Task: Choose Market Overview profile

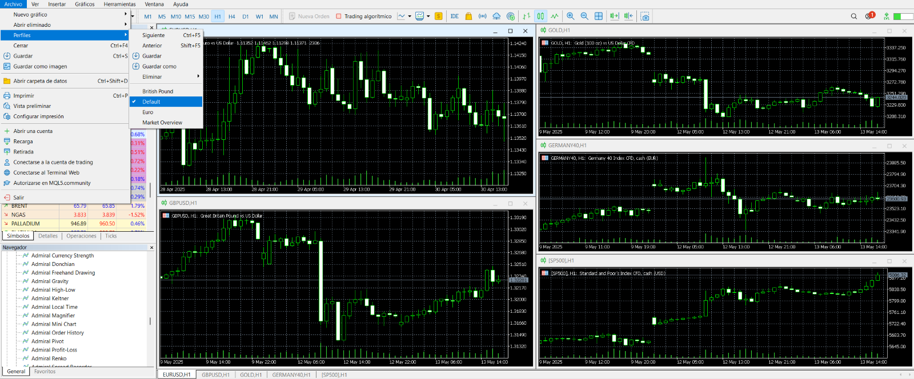Action: (x=166, y=123)
